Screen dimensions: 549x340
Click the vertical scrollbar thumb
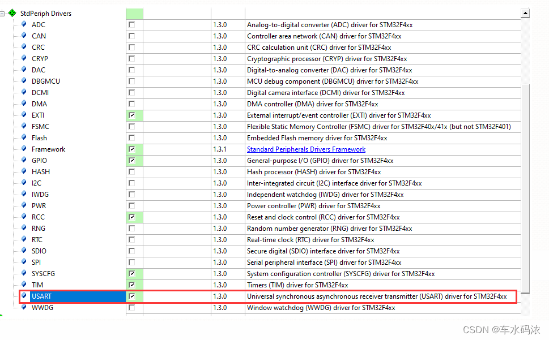[x=525, y=189]
